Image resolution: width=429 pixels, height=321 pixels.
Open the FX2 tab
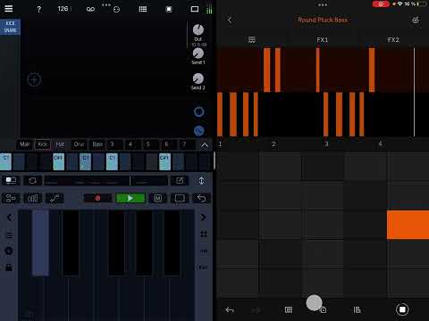point(393,39)
